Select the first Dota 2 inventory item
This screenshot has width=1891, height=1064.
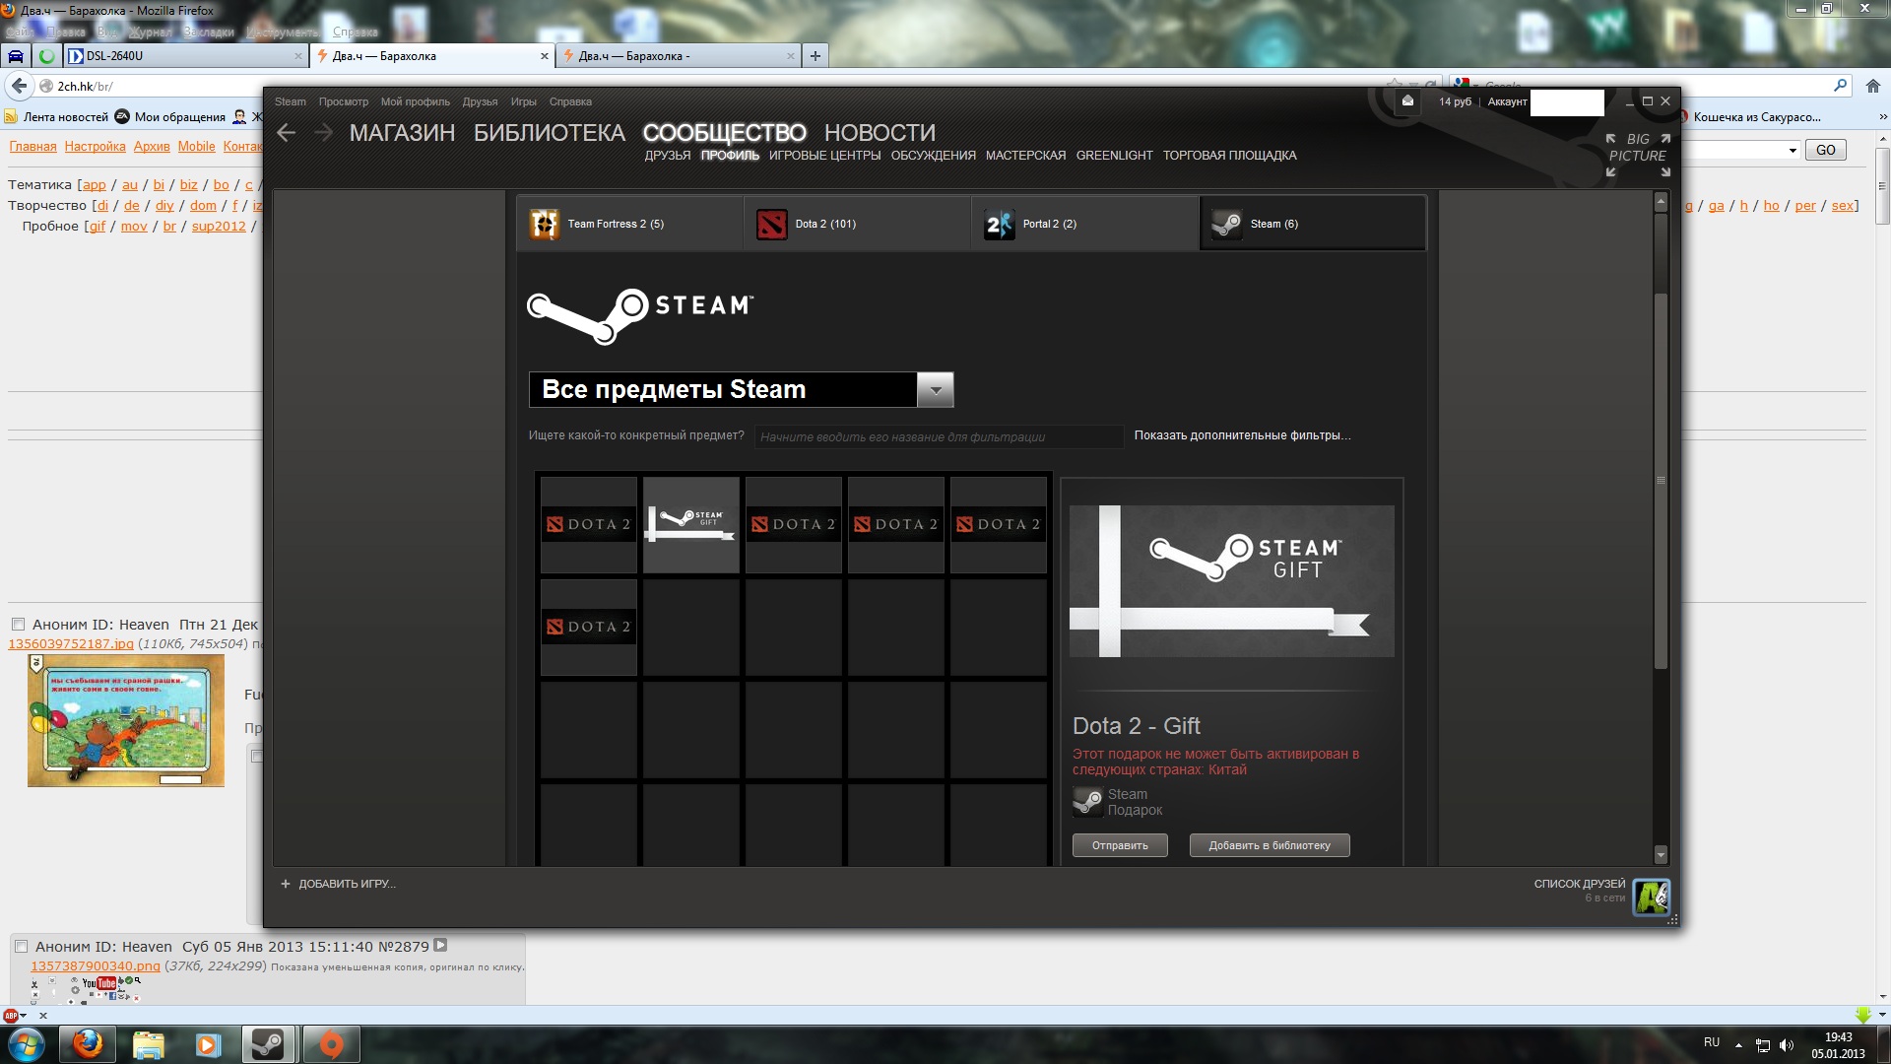point(588,524)
